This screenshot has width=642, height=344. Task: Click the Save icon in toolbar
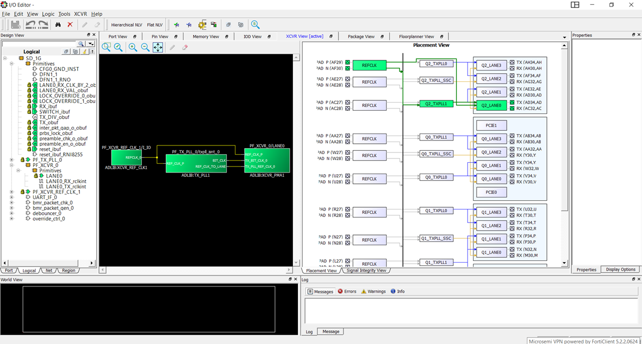click(16, 24)
